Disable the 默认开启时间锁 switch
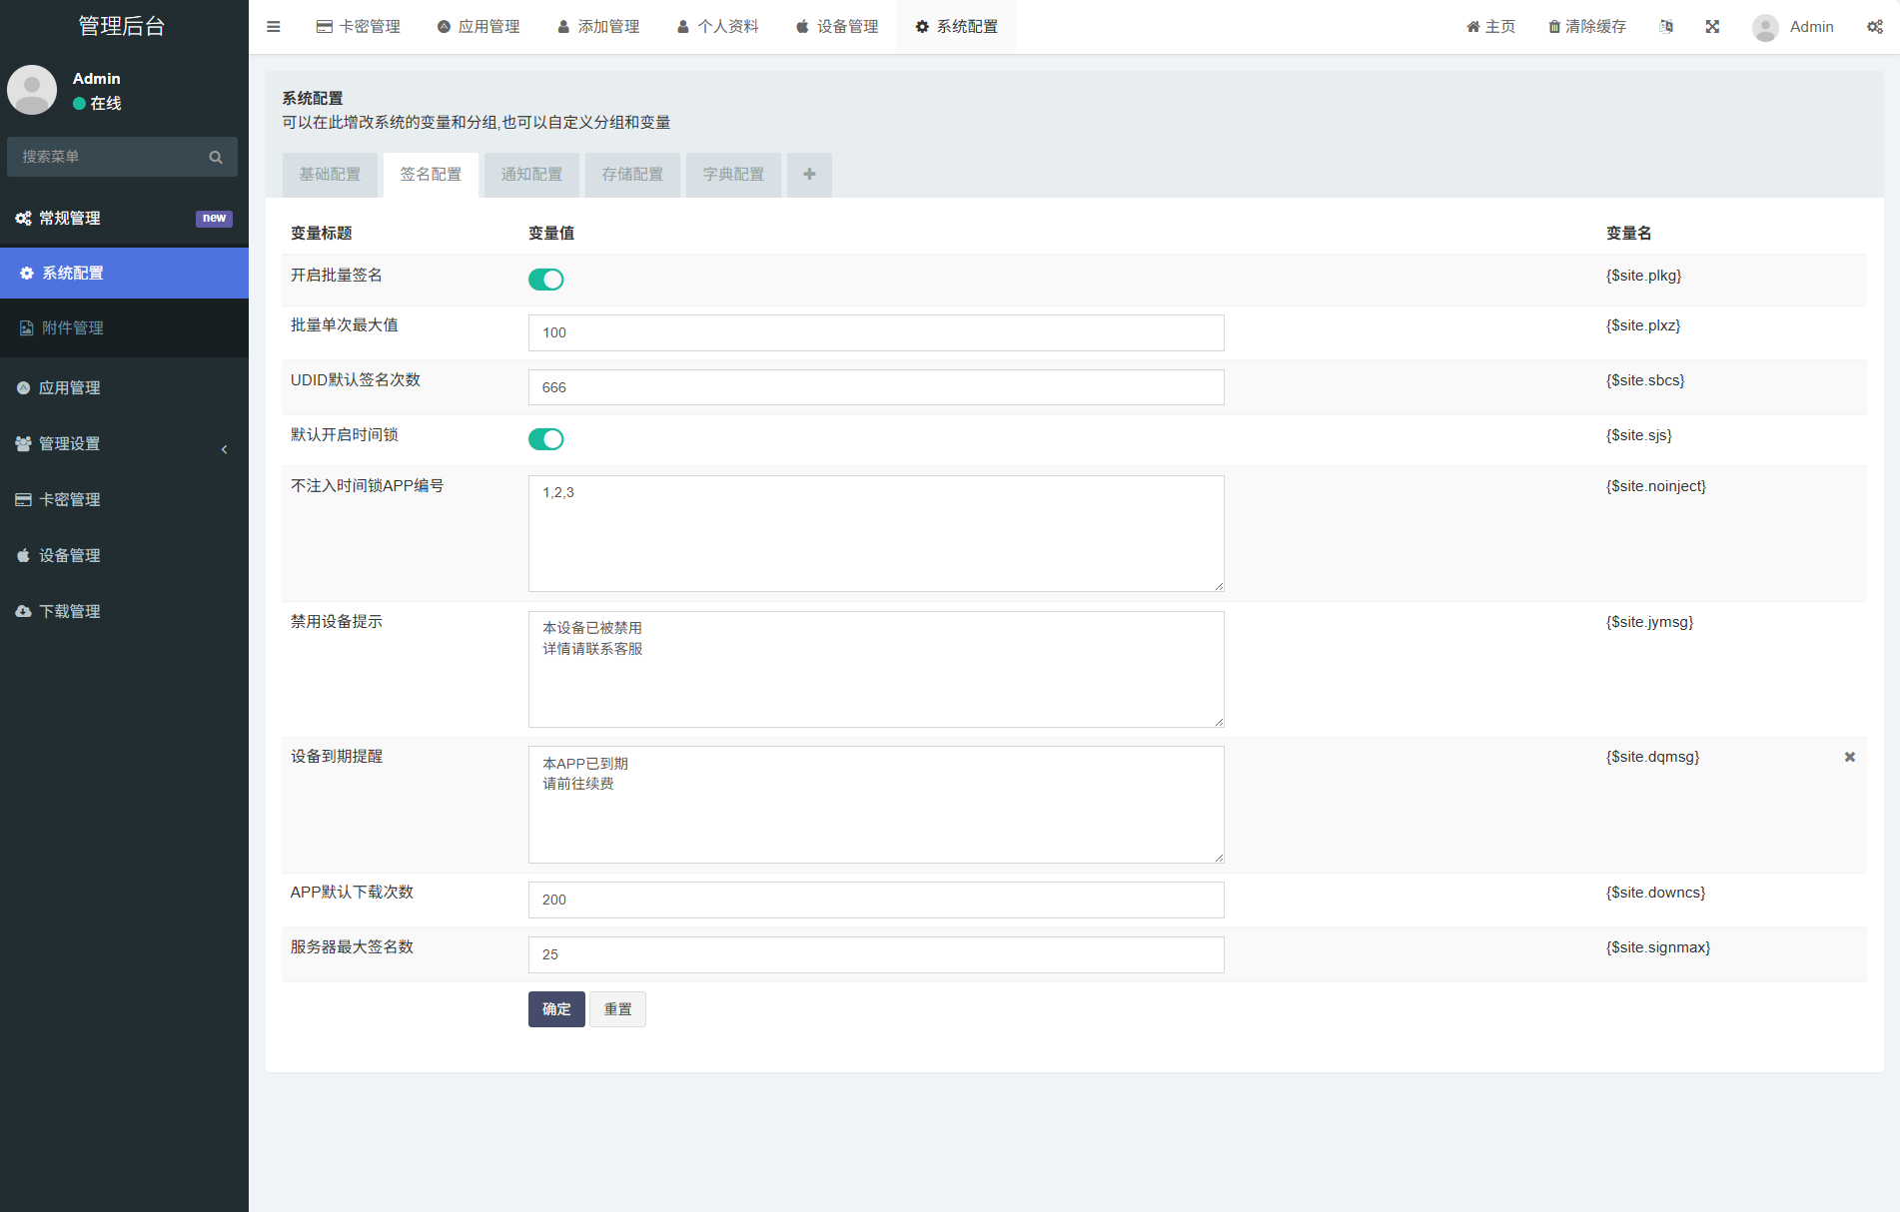The image size is (1900, 1212). [545, 438]
